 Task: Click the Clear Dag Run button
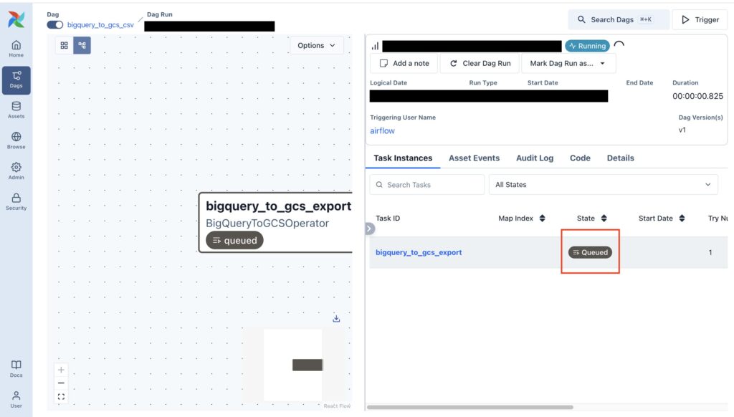(480, 63)
